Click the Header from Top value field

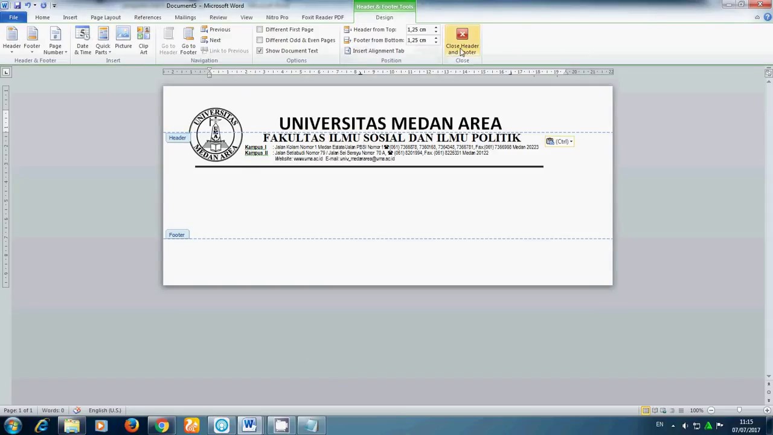(419, 30)
